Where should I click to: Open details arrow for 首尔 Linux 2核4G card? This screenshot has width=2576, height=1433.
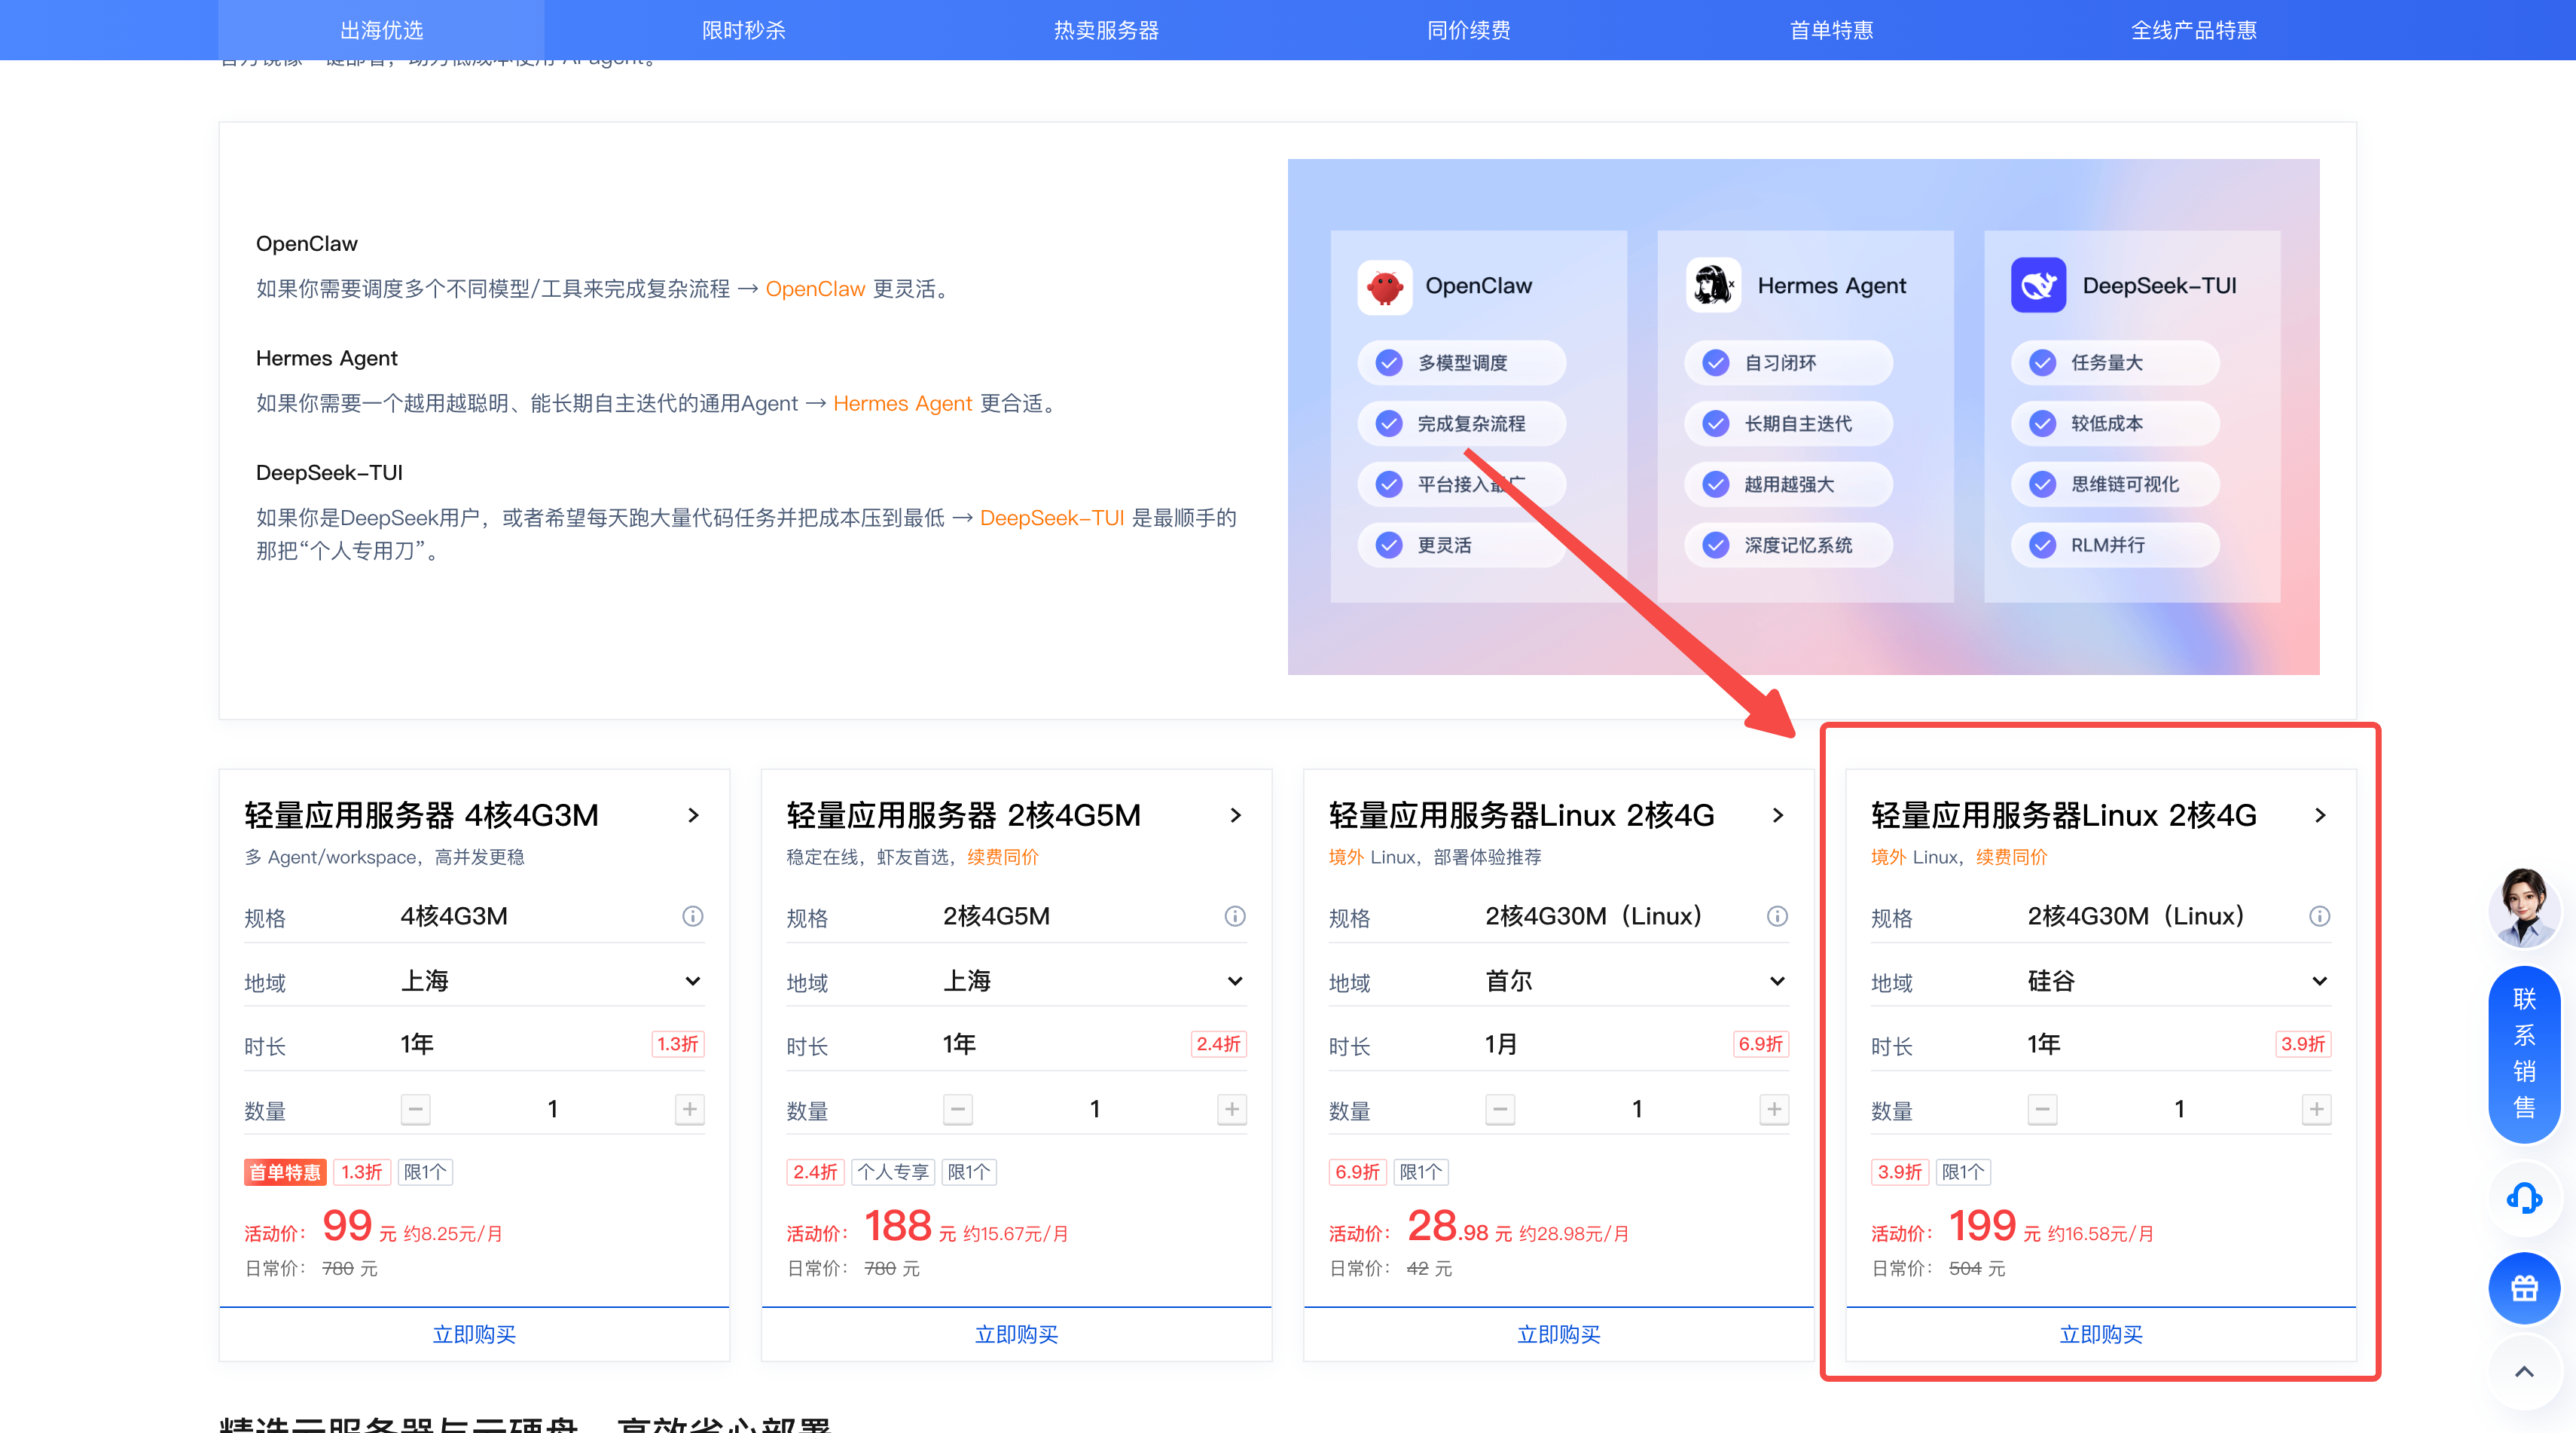1778,816
